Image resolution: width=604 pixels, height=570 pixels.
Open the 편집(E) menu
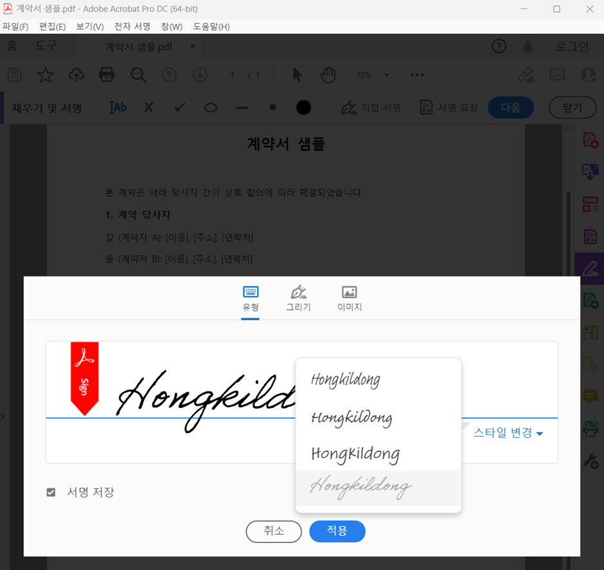53,26
